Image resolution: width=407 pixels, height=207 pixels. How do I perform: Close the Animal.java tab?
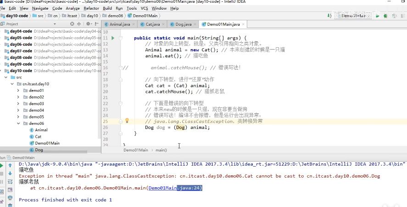pos(134,24)
